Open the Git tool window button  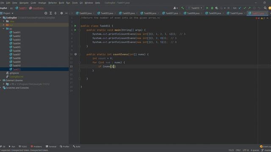(3, 147)
